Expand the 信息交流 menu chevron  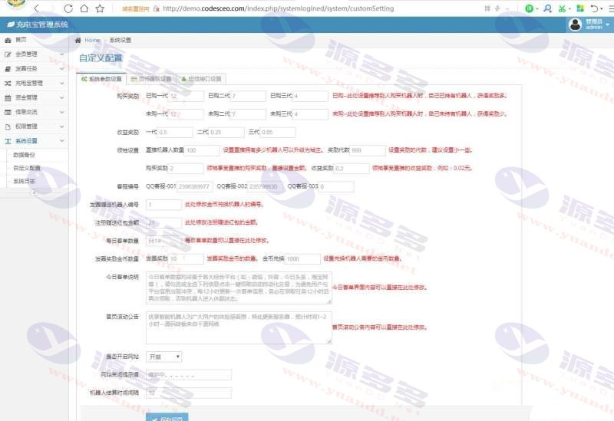point(61,112)
